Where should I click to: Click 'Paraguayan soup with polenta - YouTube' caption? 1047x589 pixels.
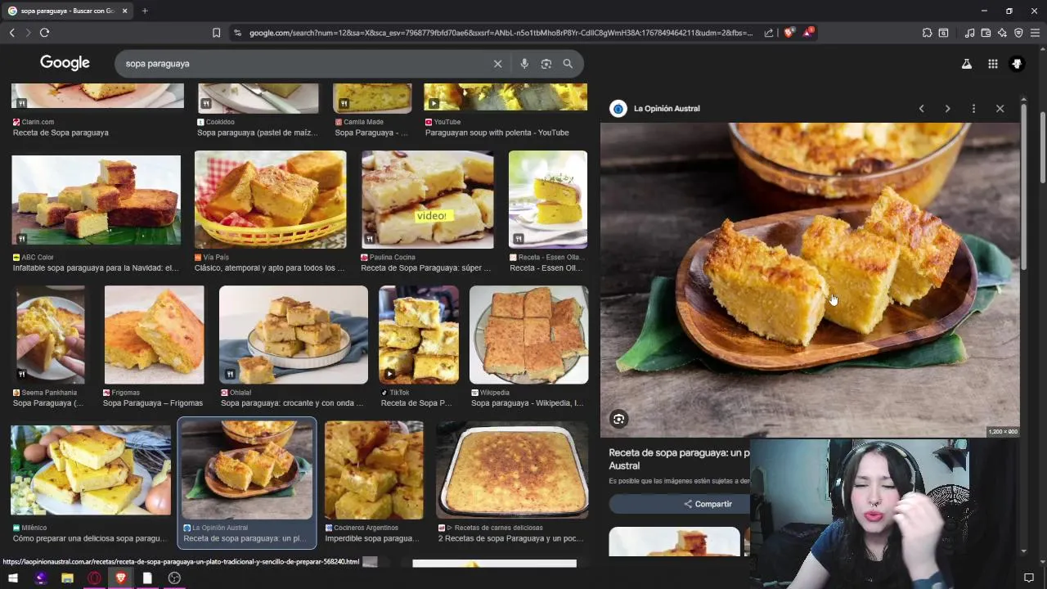[x=497, y=133]
